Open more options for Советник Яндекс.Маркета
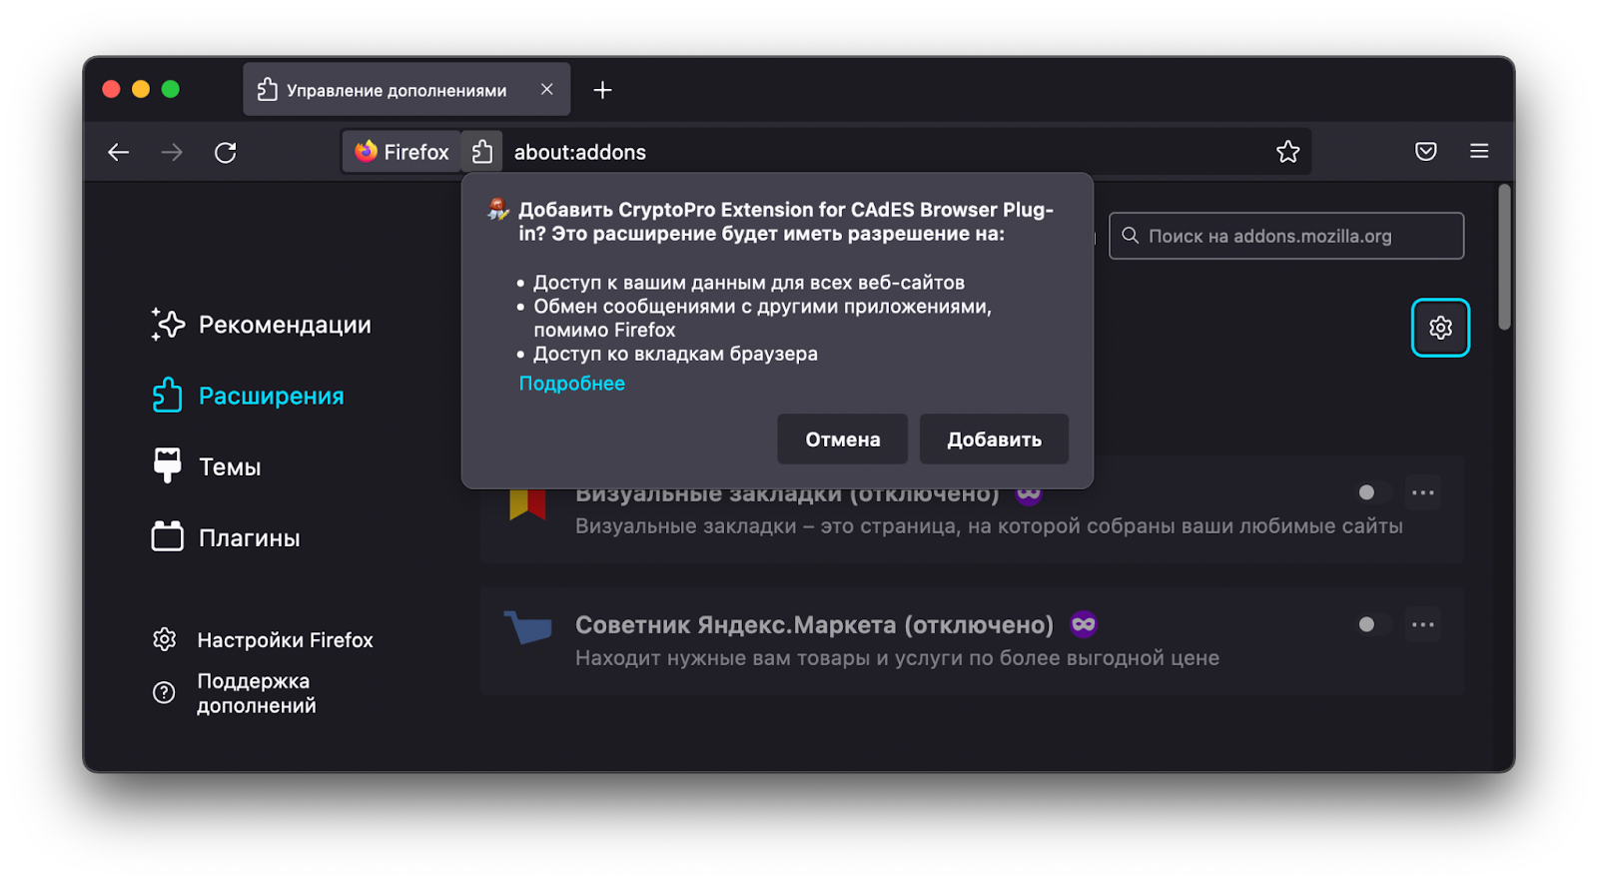Image resolution: width=1598 pixels, height=882 pixels. 1422,624
